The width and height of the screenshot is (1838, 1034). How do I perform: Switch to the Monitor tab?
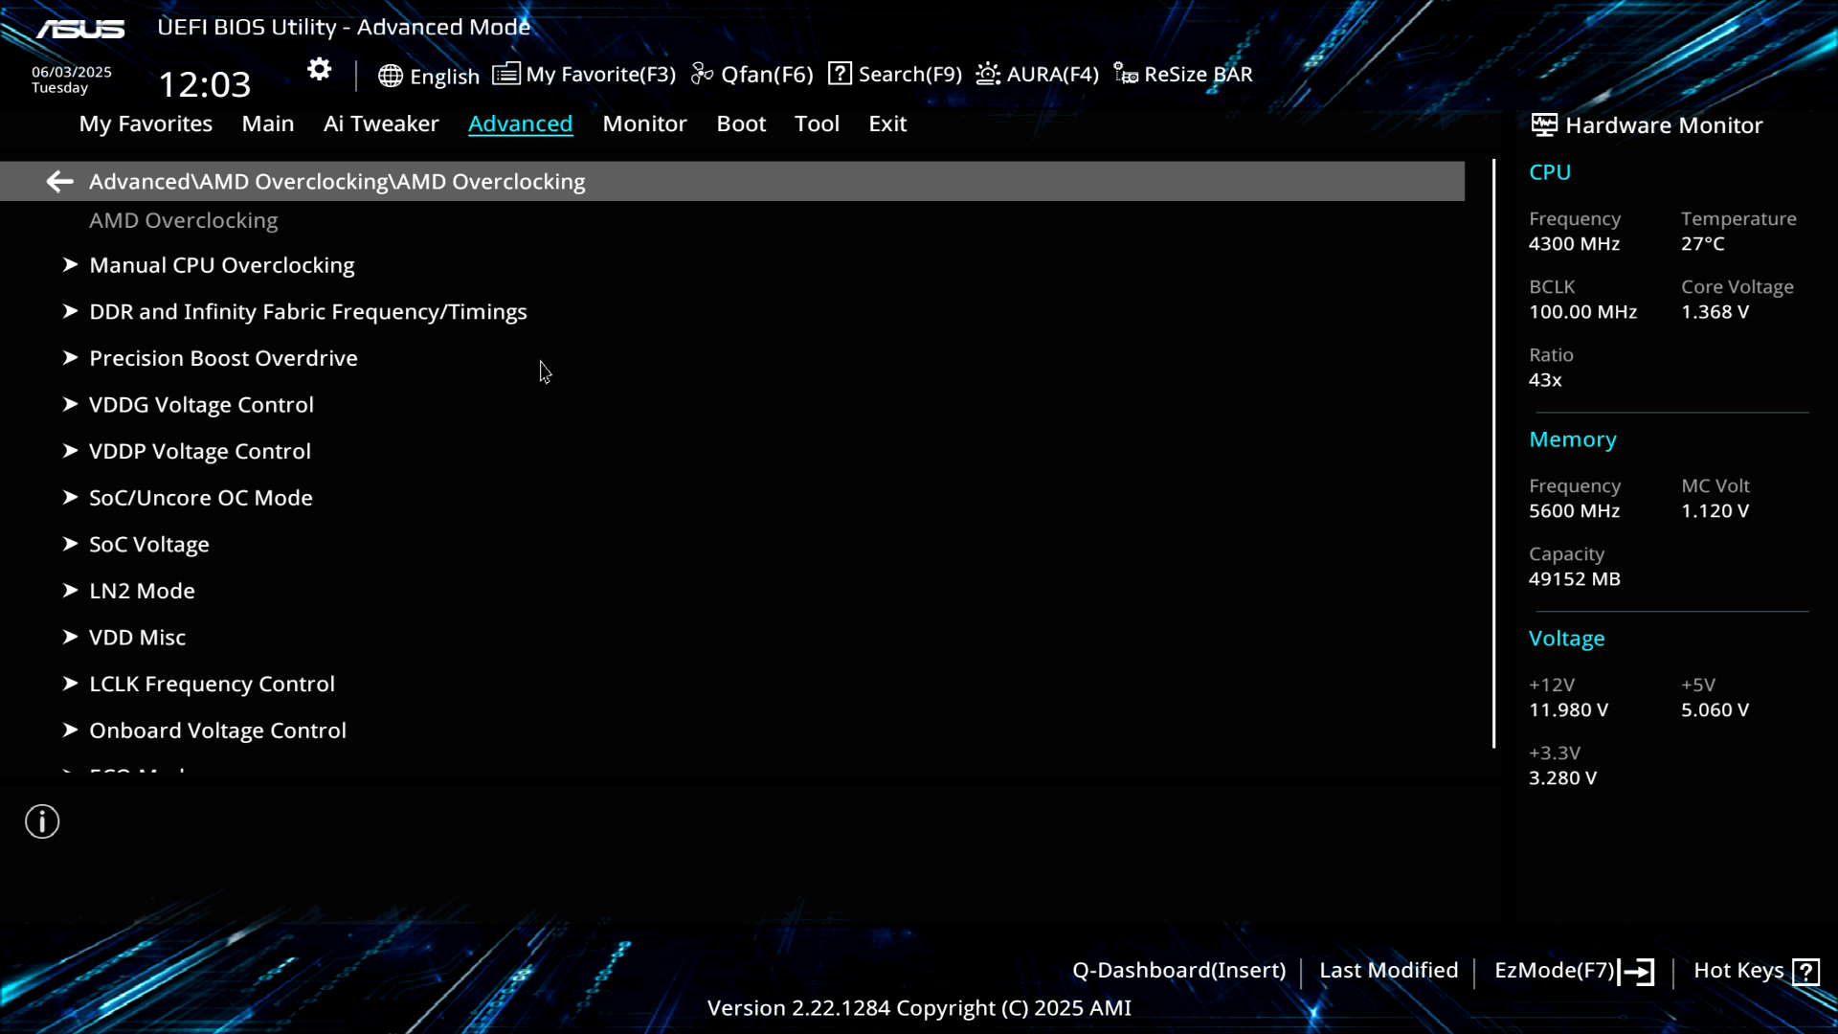click(x=644, y=124)
